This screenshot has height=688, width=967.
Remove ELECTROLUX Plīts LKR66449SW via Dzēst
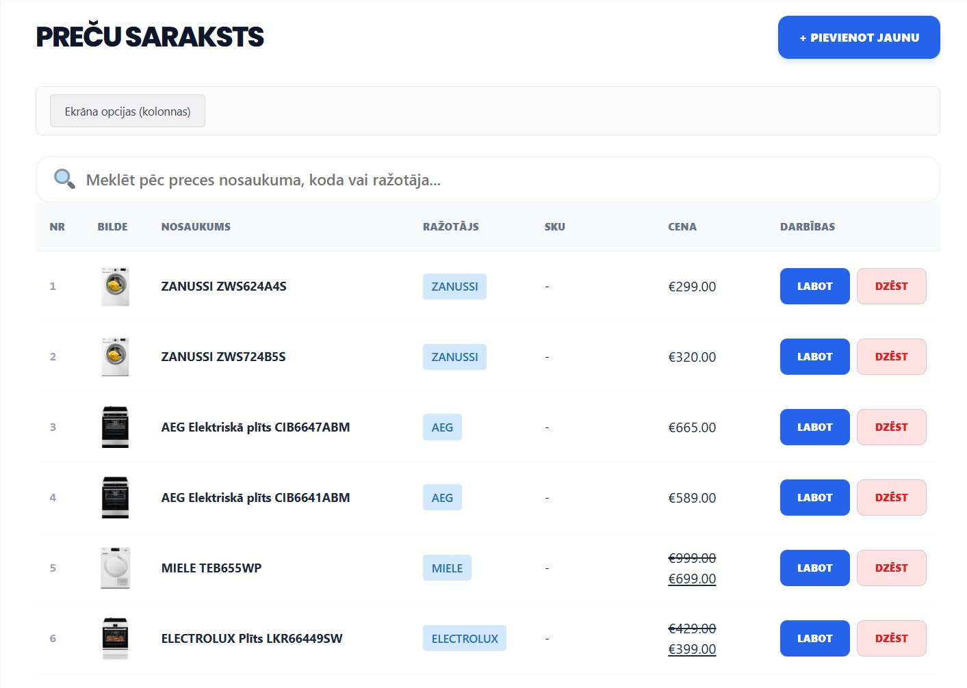891,638
